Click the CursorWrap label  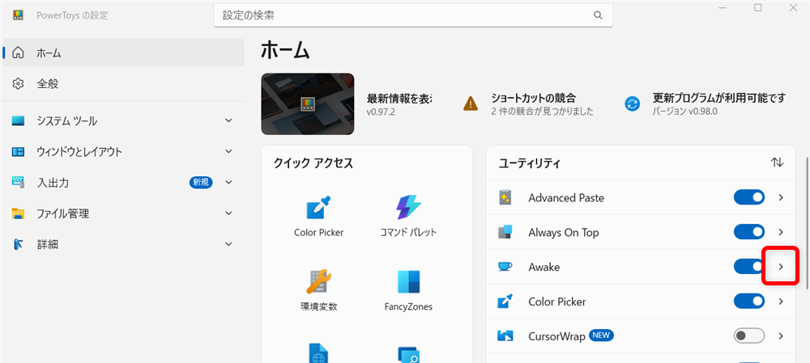point(556,336)
